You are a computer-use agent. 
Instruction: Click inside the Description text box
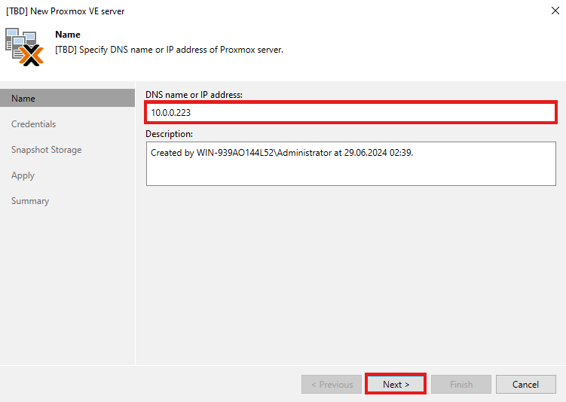[x=350, y=163]
